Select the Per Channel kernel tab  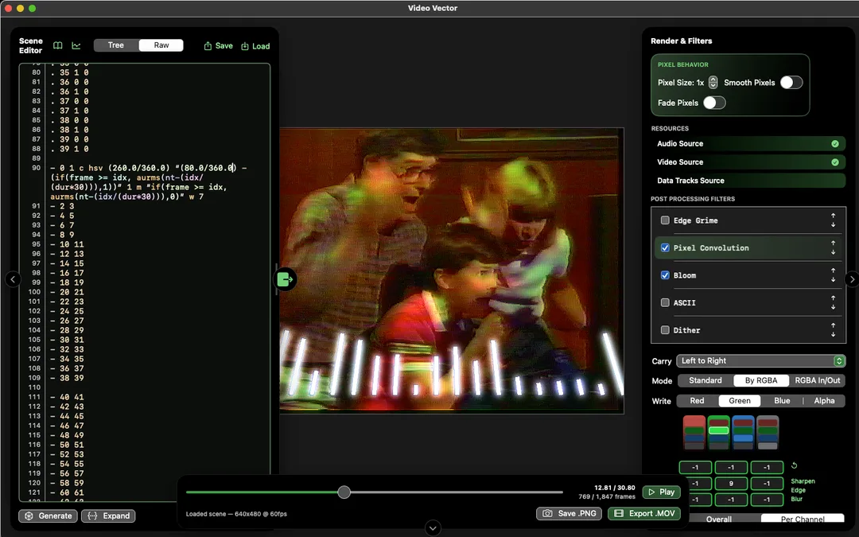click(x=803, y=519)
